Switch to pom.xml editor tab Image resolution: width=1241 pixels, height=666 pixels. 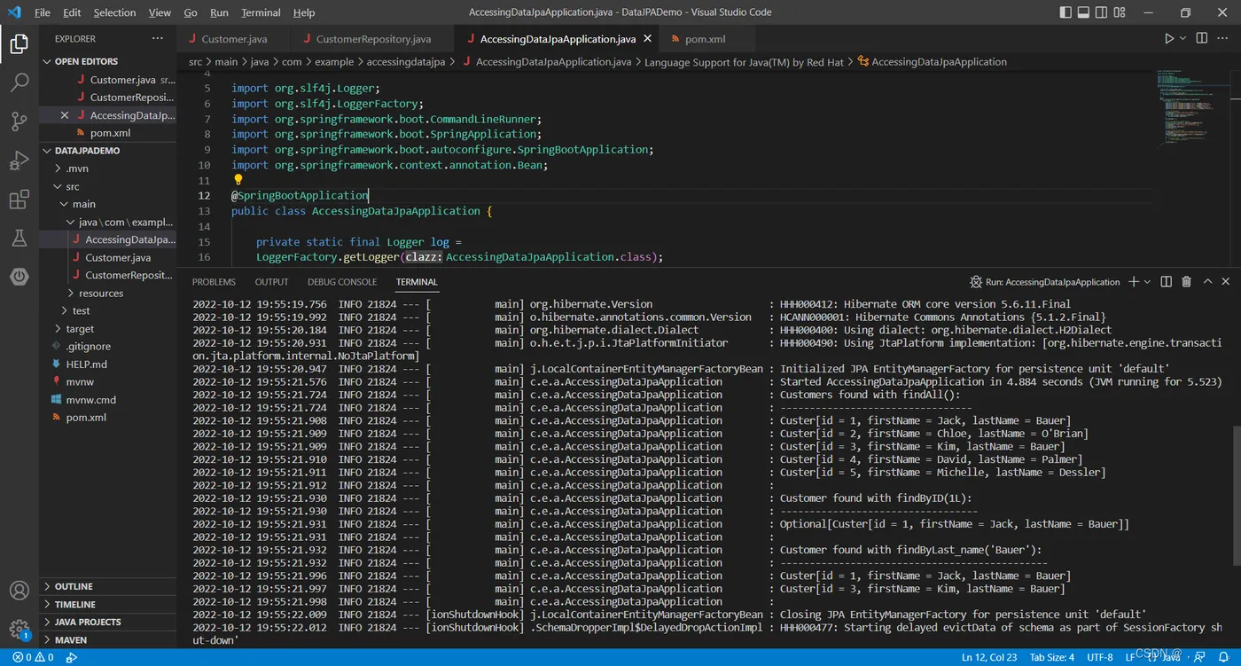click(x=705, y=39)
